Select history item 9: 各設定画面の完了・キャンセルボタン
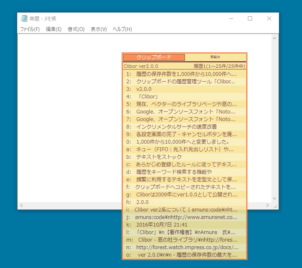Screen dimensions: 302x268 click(x=185, y=134)
